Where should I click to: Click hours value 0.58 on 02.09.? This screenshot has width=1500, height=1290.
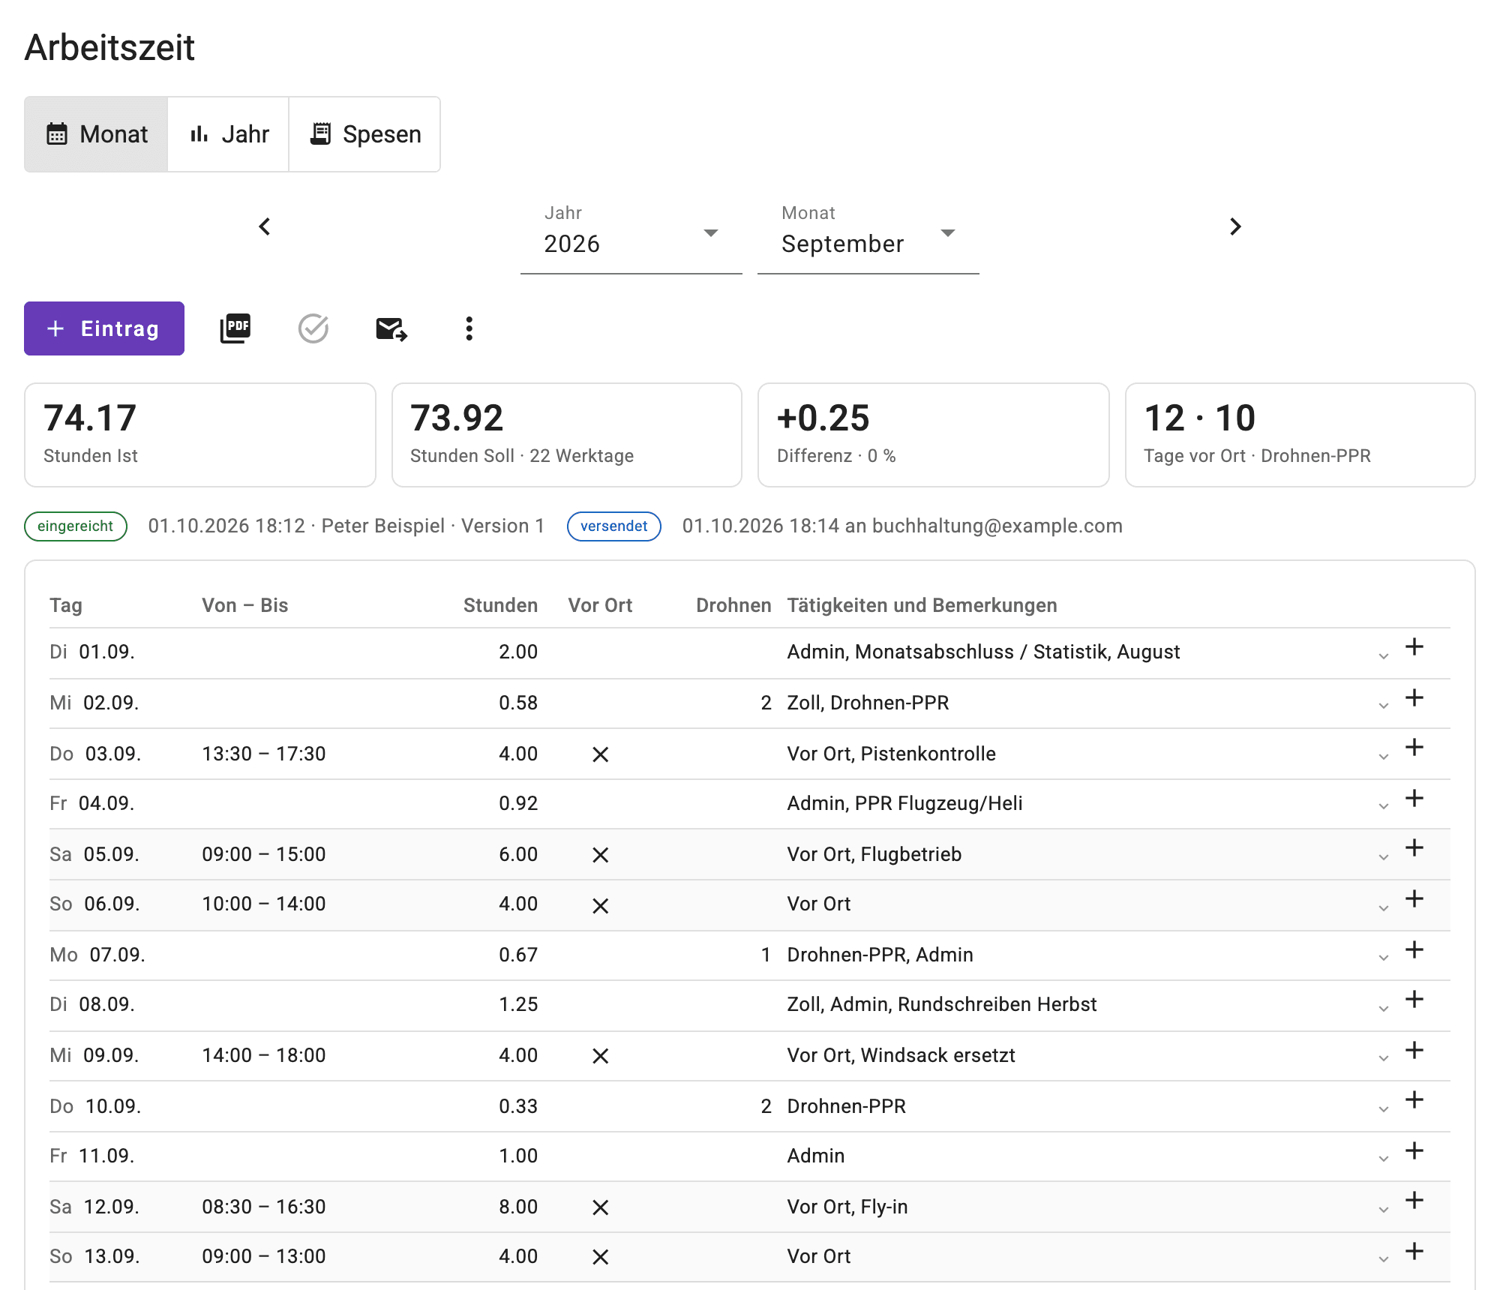tap(518, 703)
